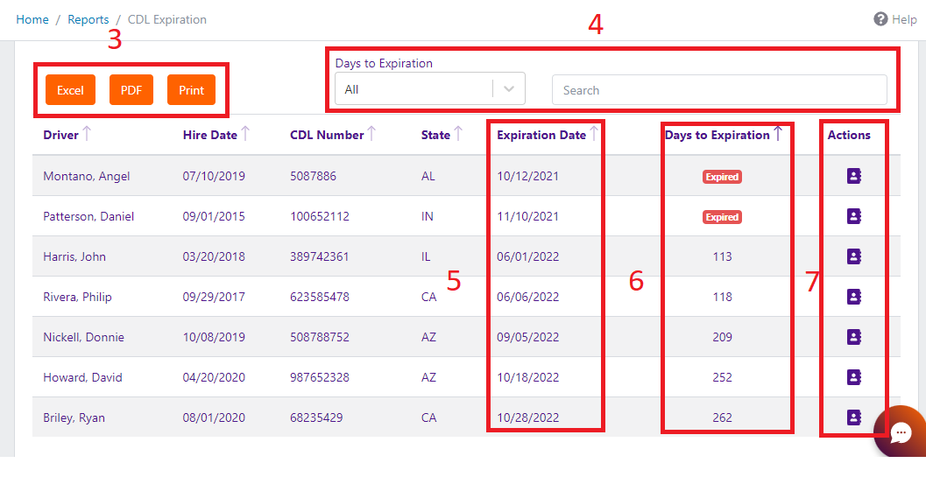926x477 pixels.
Task: Click expiration date 10/18/2022
Action: (x=528, y=377)
